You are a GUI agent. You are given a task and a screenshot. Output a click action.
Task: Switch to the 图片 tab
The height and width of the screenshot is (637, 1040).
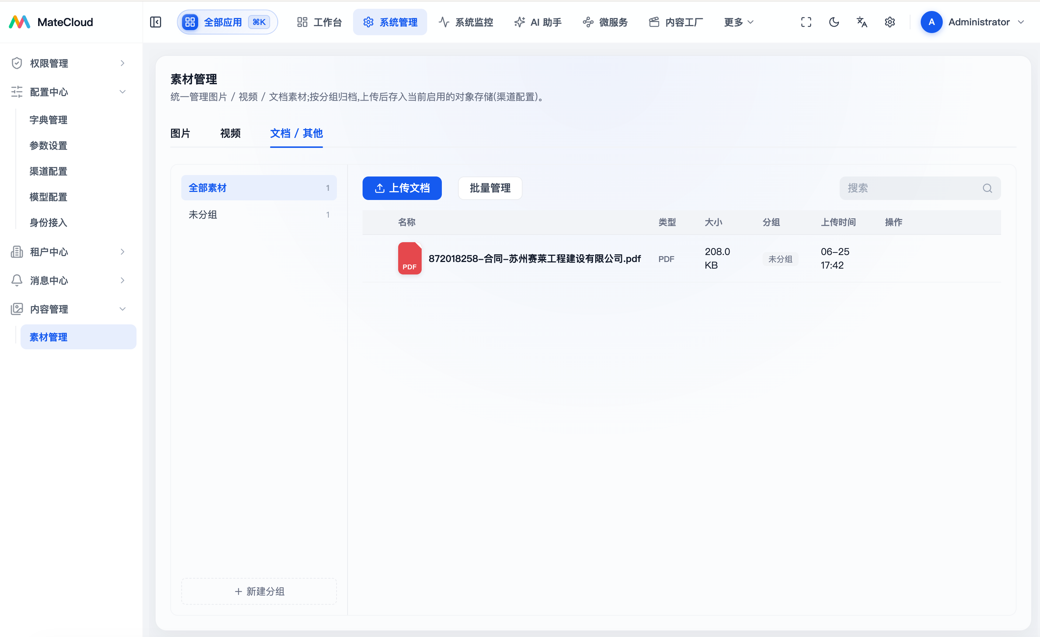click(180, 133)
